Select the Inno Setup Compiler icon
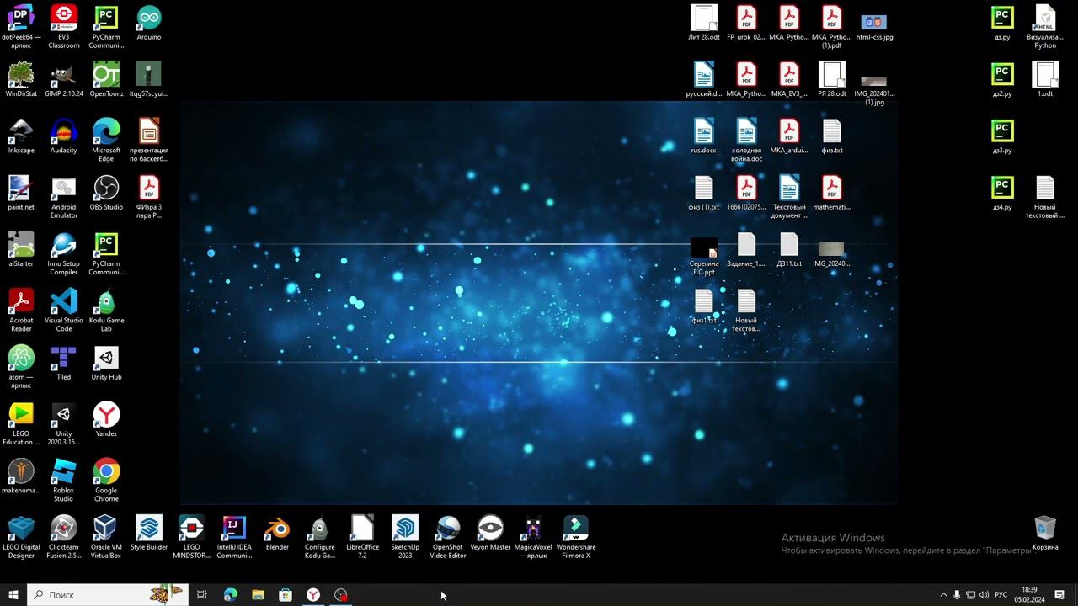This screenshot has width=1078, height=606. tap(63, 252)
